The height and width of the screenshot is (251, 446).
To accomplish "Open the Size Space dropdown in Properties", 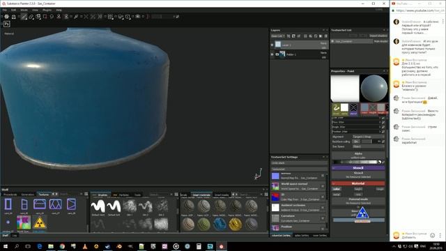I will point(369,146).
